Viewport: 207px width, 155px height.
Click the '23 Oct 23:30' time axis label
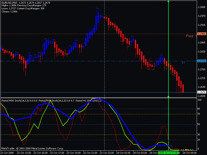click(107, 153)
